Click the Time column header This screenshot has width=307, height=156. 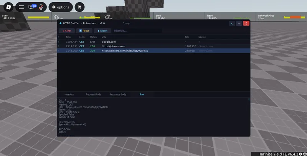coord(68,37)
